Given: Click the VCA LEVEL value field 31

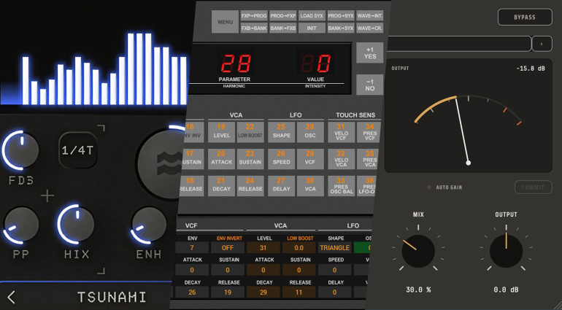Looking at the screenshot, I should coord(263,248).
